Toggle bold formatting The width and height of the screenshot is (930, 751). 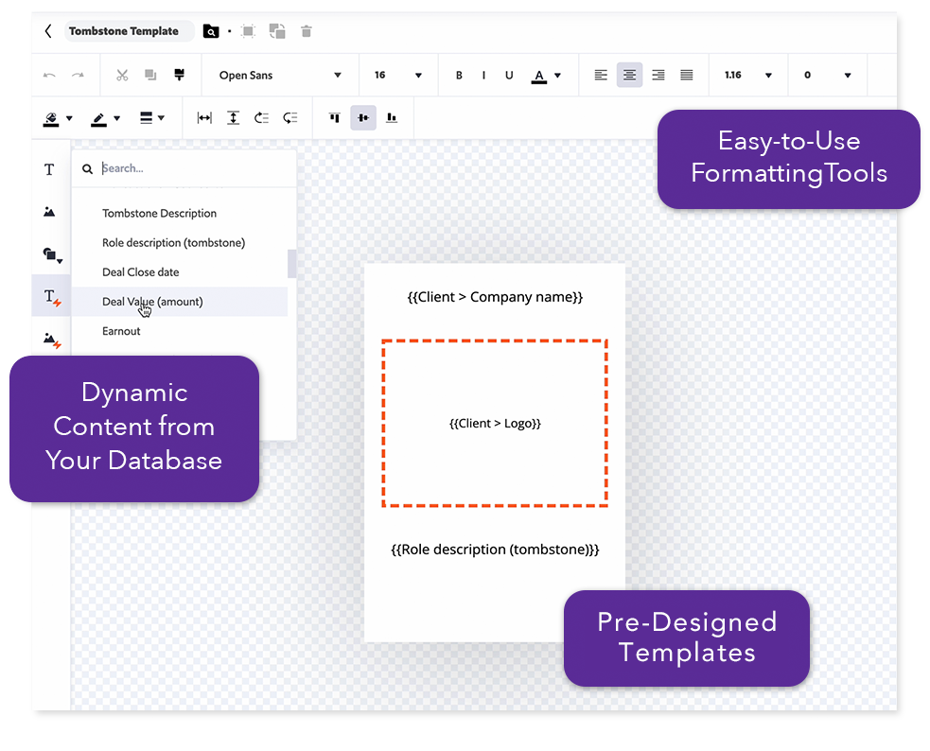pyautogui.click(x=460, y=76)
